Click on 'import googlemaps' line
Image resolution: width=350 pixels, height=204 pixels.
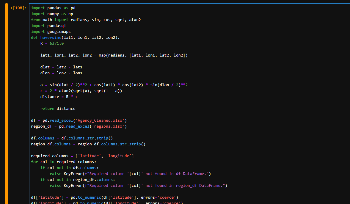(x=51, y=32)
